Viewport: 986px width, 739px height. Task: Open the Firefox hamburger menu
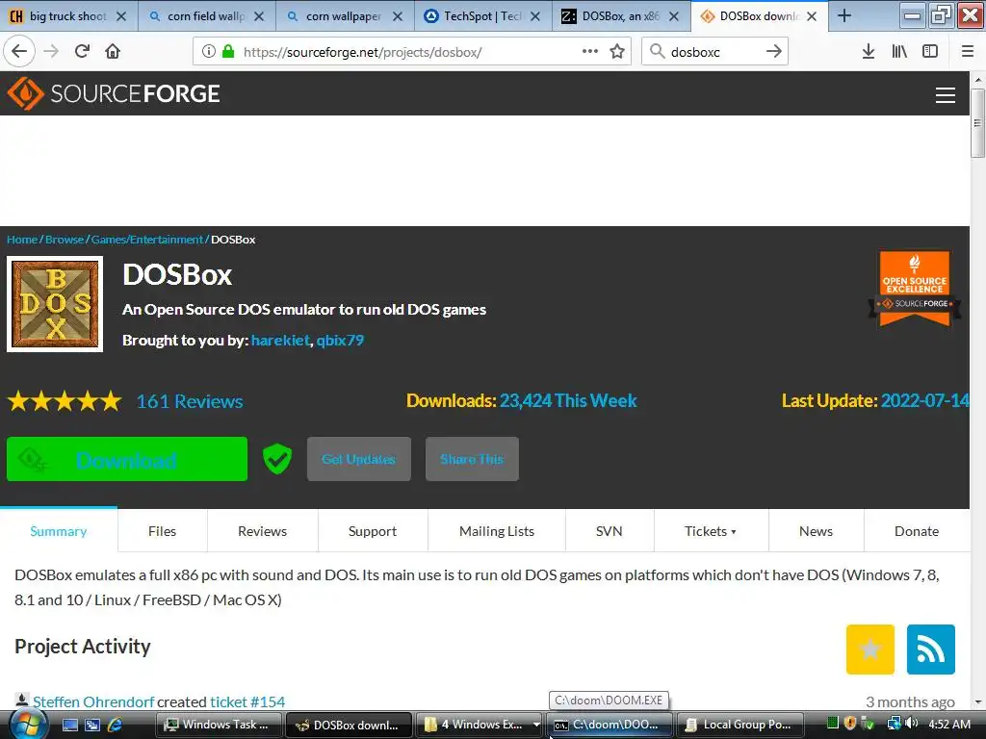968,52
